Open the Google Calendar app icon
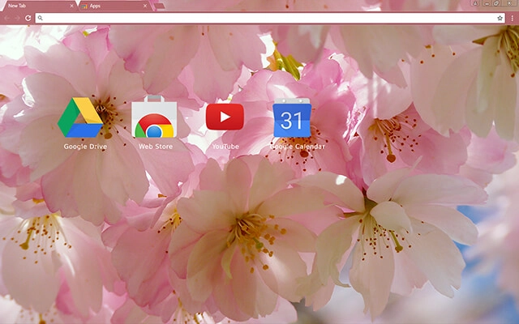The image size is (519, 324). click(x=292, y=117)
